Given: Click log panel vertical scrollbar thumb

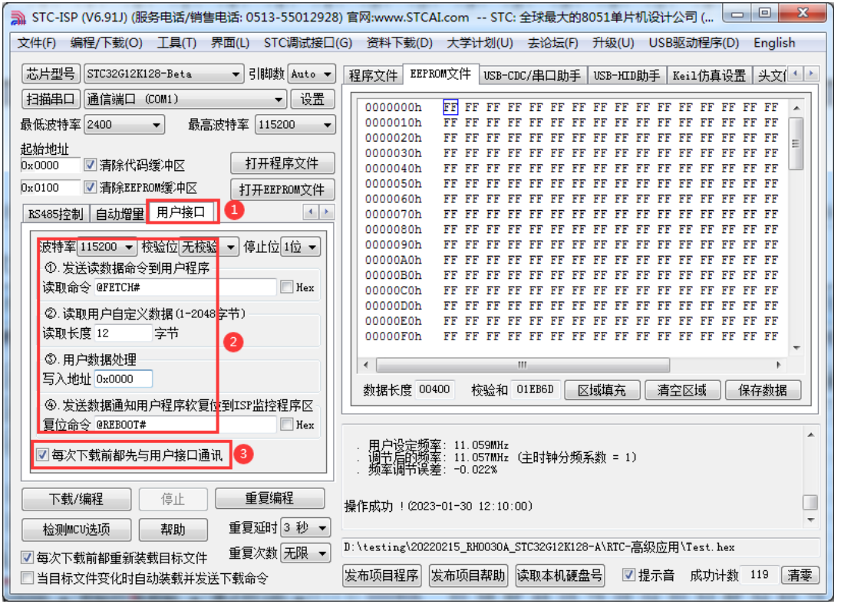Looking at the screenshot, I should click(x=810, y=503).
